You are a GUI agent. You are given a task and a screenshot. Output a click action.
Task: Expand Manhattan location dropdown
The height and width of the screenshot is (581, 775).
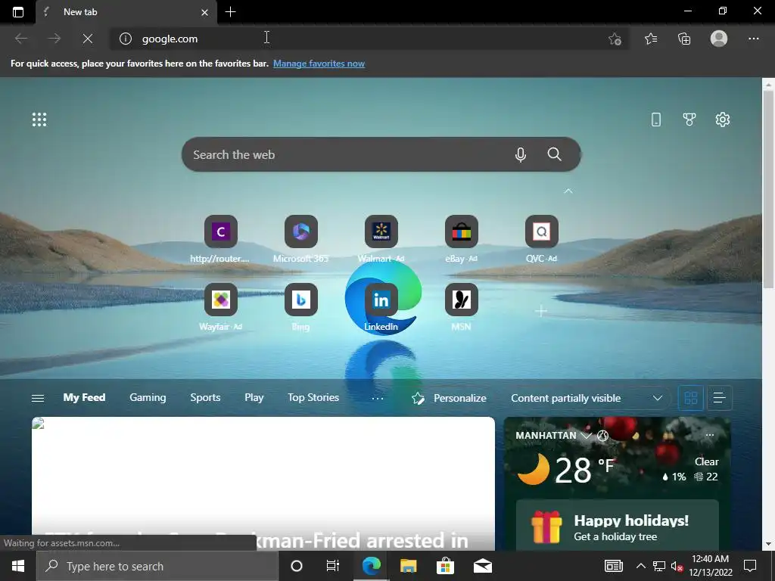click(x=587, y=436)
